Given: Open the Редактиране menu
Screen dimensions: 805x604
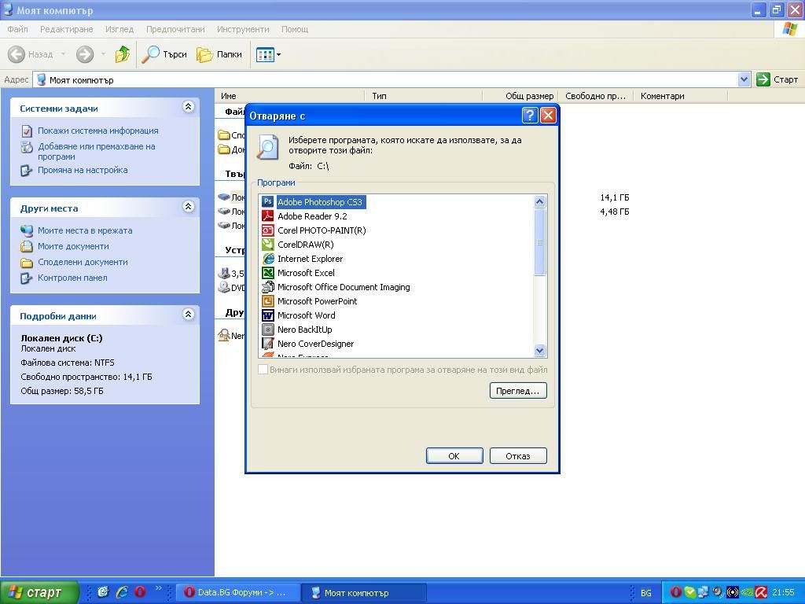Looking at the screenshot, I should pos(66,29).
